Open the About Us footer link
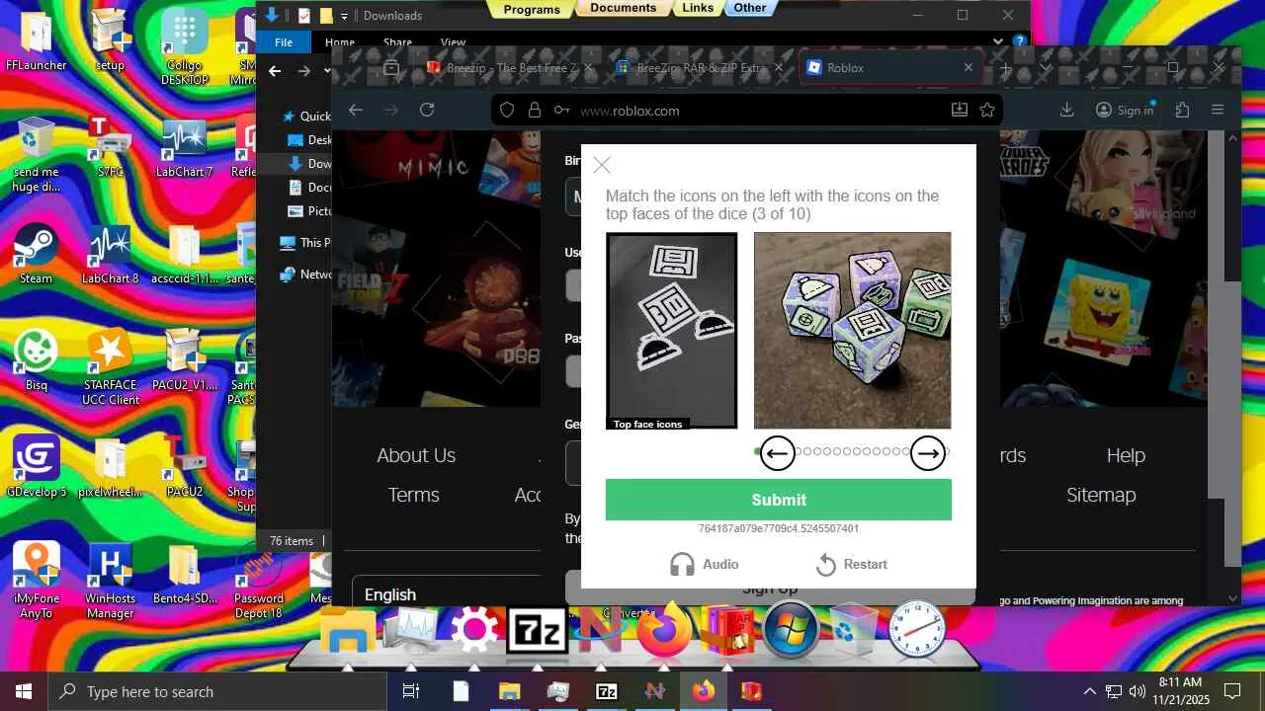 pyautogui.click(x=416, y=455)
